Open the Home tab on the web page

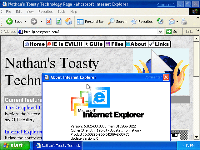click(x=35, y=44)
